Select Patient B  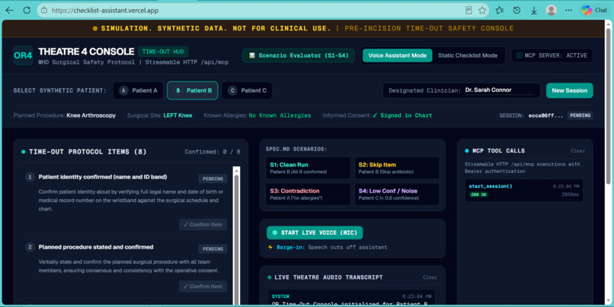coord(192,90)
